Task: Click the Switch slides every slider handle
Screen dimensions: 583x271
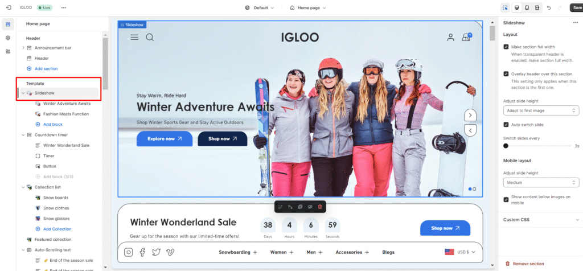Action: pos(506,146)
